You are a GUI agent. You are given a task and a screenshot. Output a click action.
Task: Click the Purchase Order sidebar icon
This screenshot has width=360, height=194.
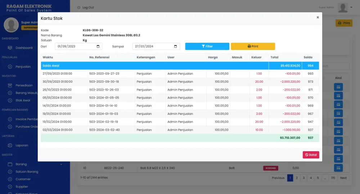click(x=10, y=127)
